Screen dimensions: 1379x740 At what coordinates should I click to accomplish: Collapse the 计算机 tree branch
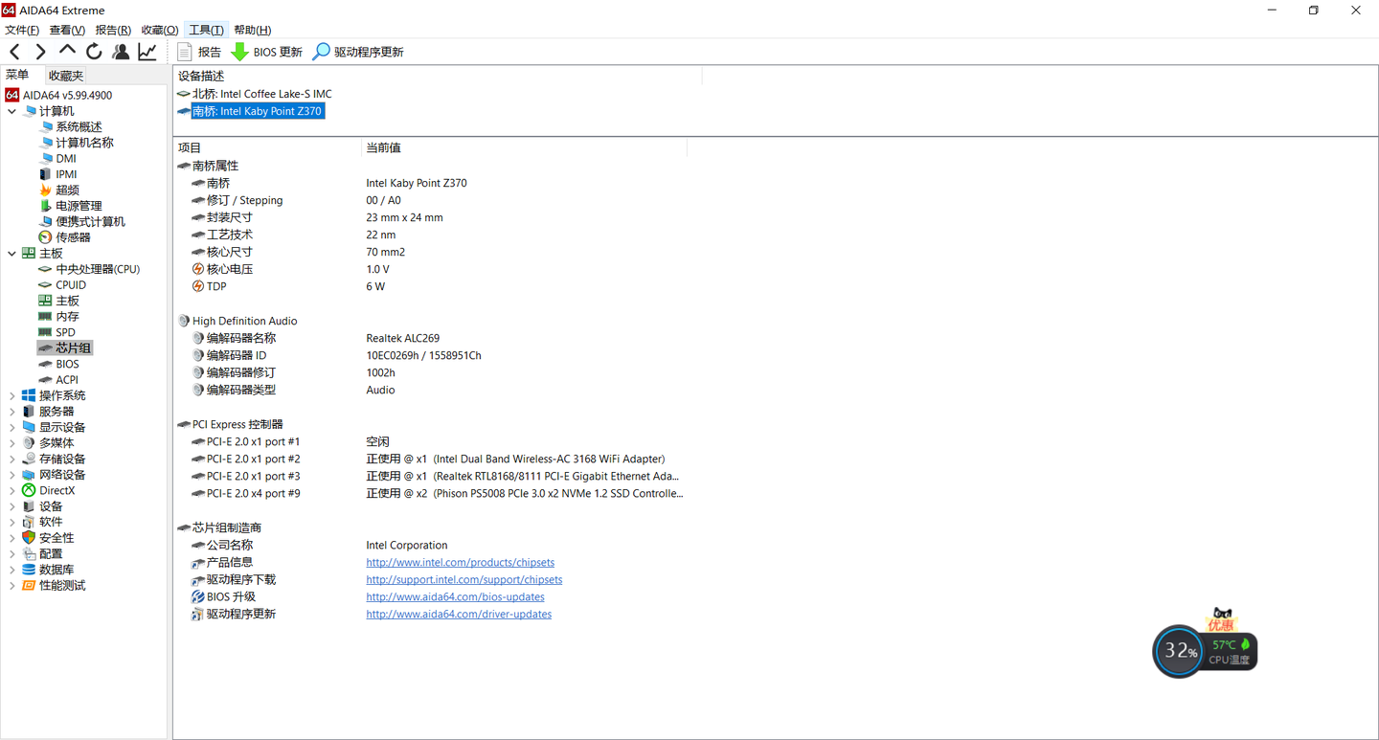[12, 110]
